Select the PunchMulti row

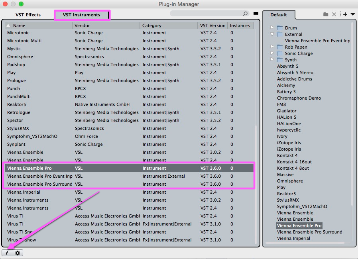(x=129, y=96)
